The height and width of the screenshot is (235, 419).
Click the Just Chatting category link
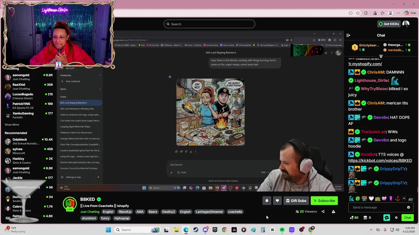coord(90,212)
